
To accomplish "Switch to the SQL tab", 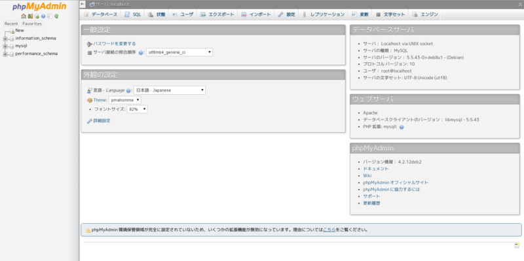I will tap(133, 14).
